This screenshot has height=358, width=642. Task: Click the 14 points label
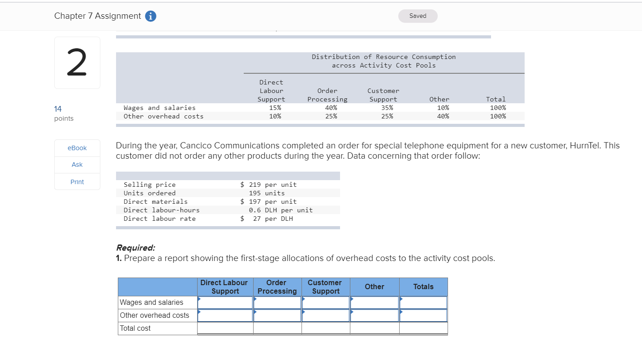(57, 109)
